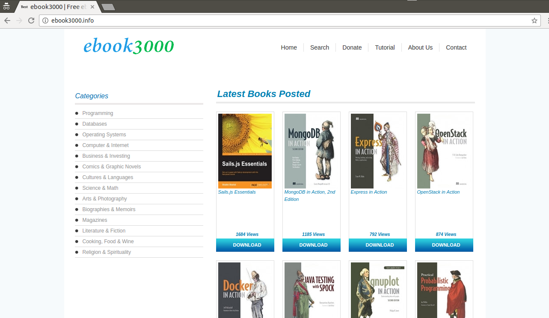Download MongoDB in Action, 2nd Edition

tap(311, 245)
